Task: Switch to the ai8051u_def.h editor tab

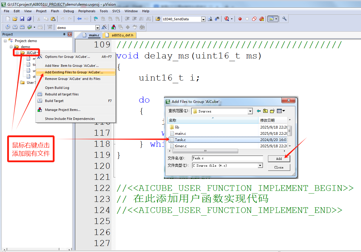Action: tap(122, 35)
